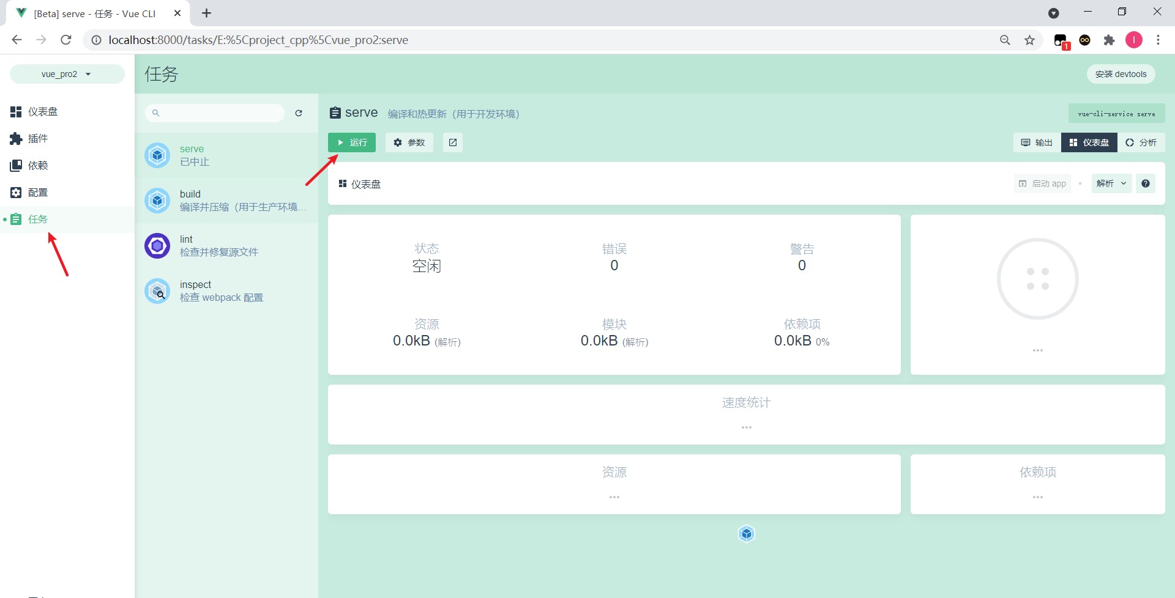Screen dimensions: 1175x598
Task: Select the lint task
Action: coord(226,246)
